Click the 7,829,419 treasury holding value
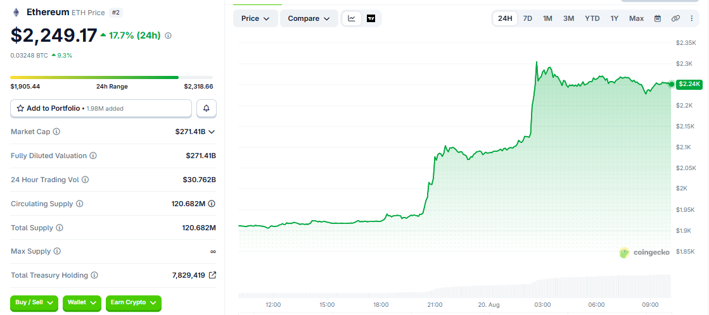The height and width of the screenshot is (315, 709). [189, 275]
